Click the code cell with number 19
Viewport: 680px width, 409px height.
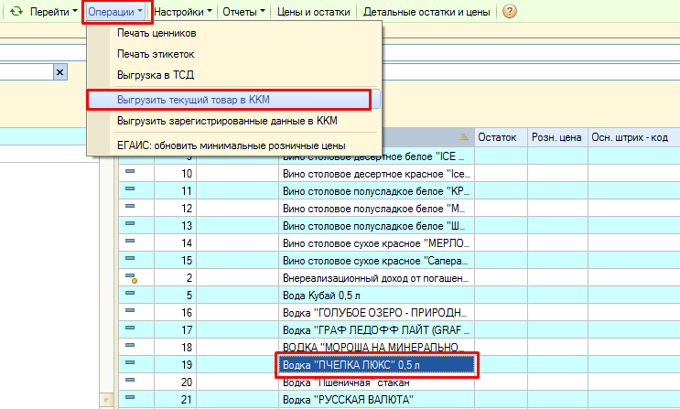click(175, 365)
